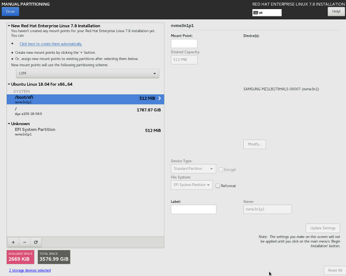Toggle the Encrypt checkbox
Viewport: 346px width, 276px height.
click(x=220, y=169)
